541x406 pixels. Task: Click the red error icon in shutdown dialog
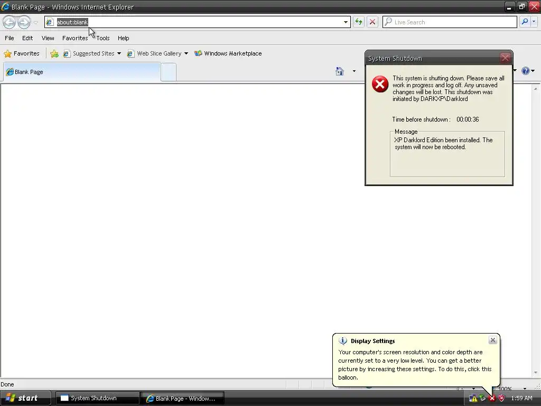pos(380,84)
